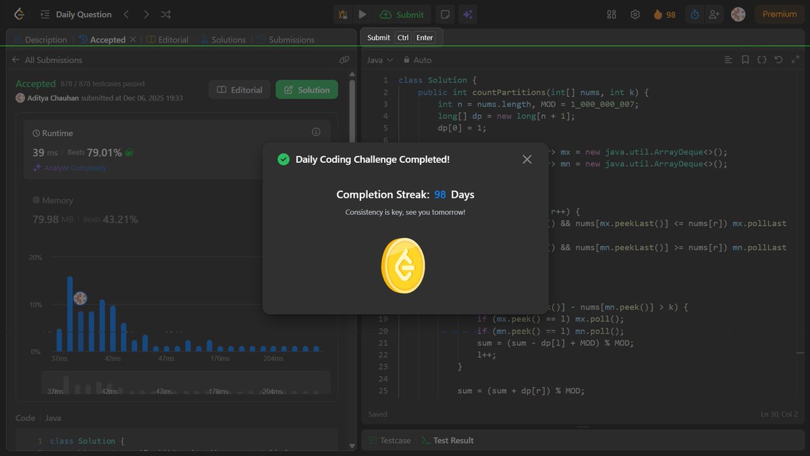Click the green Solution button

307,90
